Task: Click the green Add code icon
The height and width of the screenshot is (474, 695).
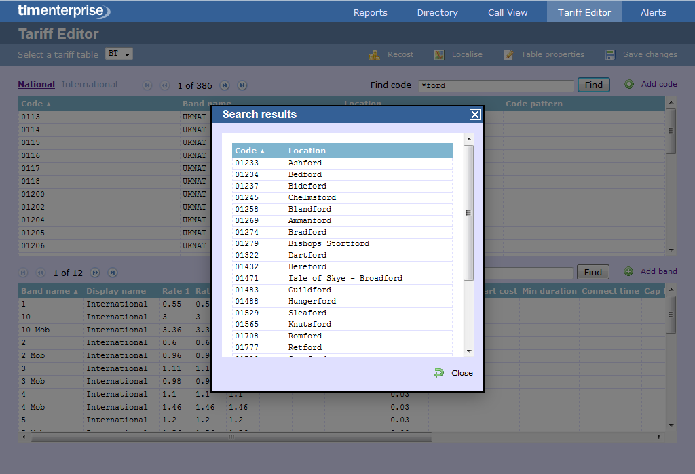Action: [629, 84]
